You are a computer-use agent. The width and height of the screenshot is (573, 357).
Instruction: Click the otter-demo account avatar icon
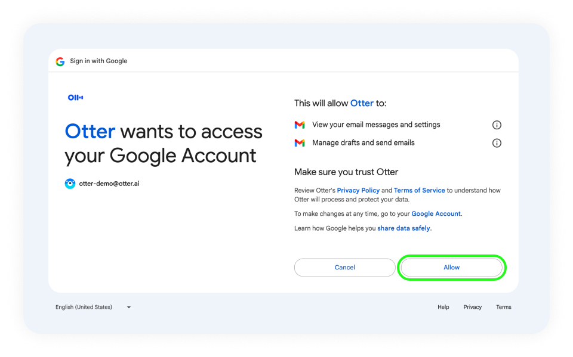[x=70, y=184]
